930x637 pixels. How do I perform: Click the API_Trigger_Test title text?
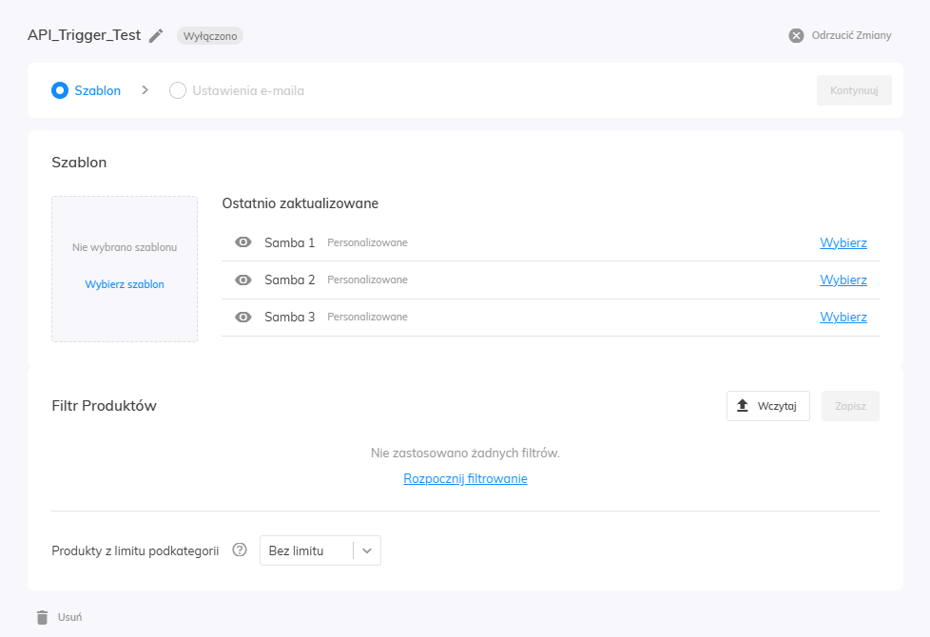tap(84, 35)
